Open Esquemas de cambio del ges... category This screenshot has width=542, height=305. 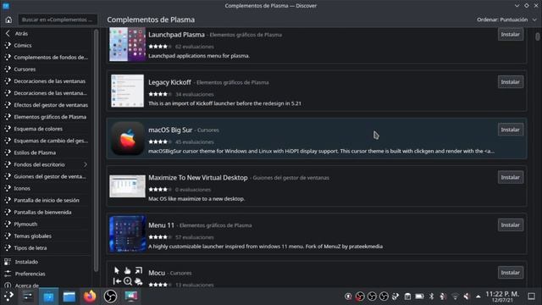(x=47, y=141)
